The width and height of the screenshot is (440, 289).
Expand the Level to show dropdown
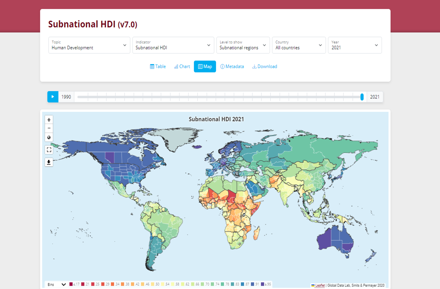coord(243,45)
